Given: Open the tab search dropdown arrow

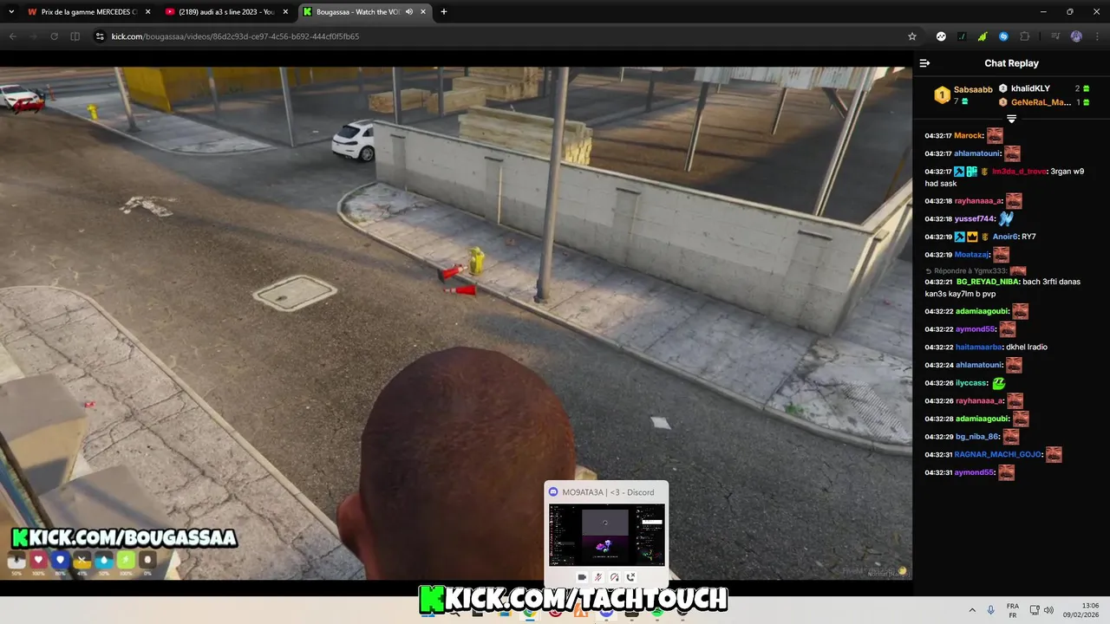Looking at the screenshot, I should [11, 12].
